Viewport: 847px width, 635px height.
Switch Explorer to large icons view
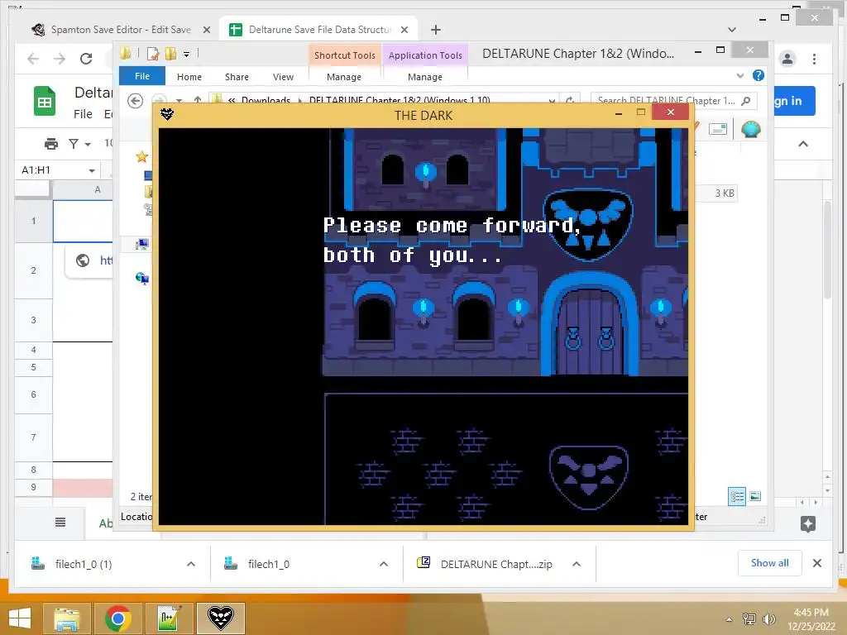click(x=755, y=496)
